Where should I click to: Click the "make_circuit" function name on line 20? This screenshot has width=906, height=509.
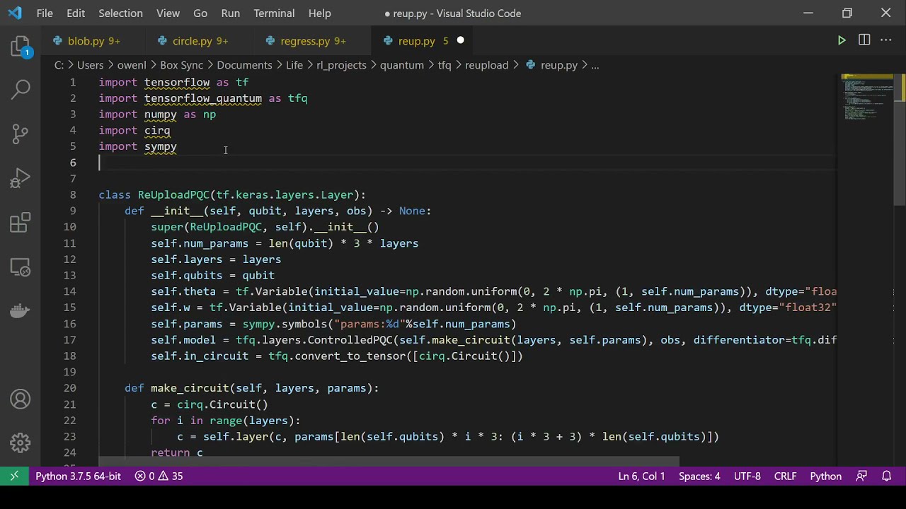(190, 388)
